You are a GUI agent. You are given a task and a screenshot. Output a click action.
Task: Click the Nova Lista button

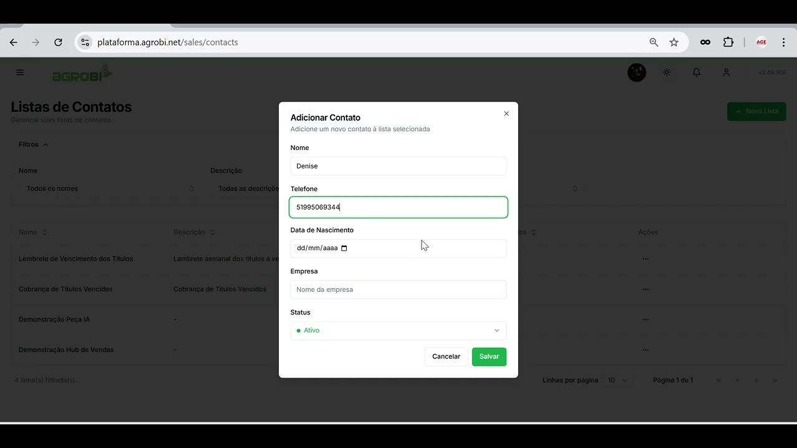pyautogui.click(x=757, y=111)
